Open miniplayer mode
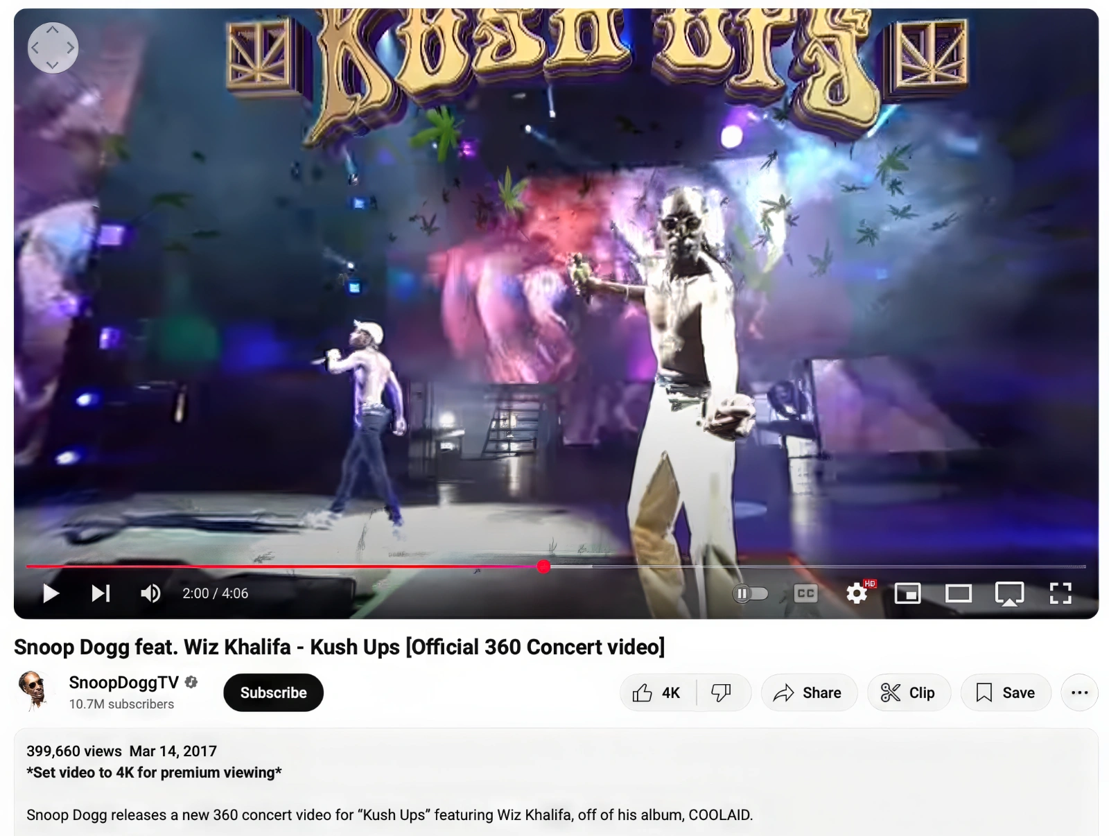The height and width of the screenshot is (836, 1109). (907, 593)
